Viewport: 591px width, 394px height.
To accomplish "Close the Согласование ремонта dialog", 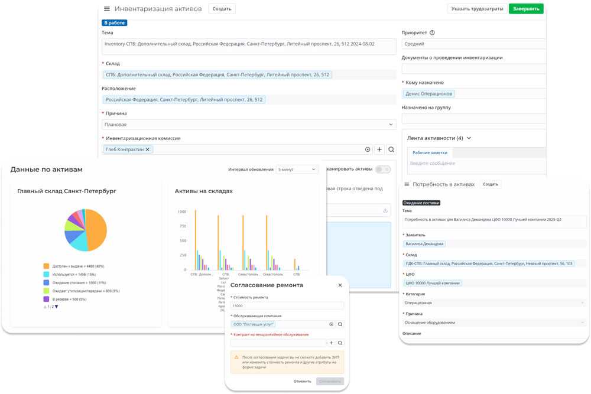I will pos(340,285).
